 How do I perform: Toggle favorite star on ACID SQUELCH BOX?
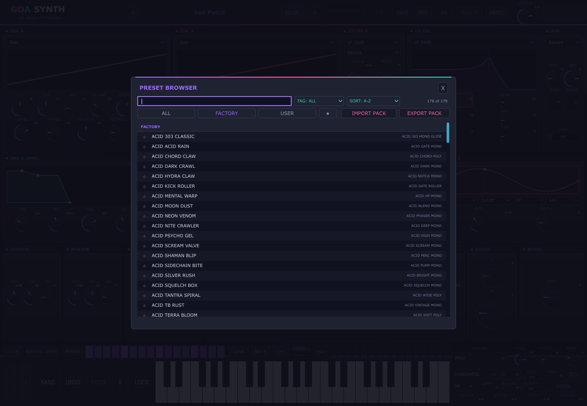point(144,286)
